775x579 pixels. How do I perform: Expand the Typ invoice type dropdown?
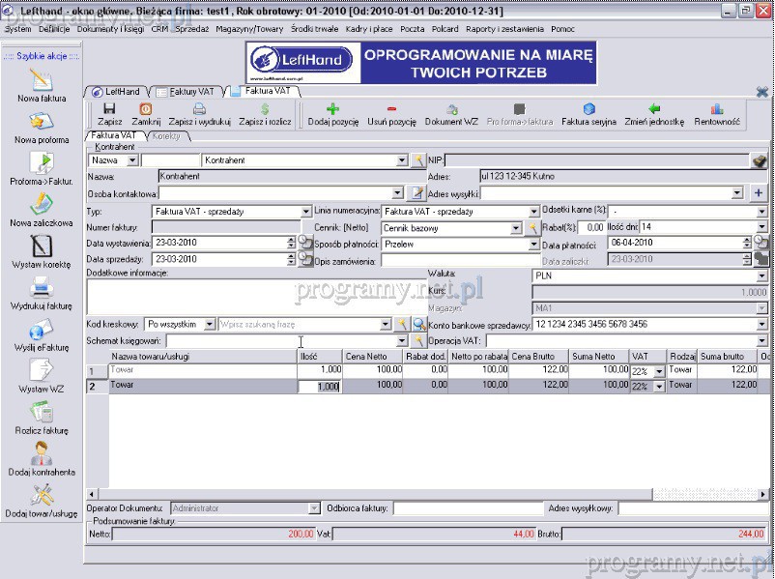(305, 212)
